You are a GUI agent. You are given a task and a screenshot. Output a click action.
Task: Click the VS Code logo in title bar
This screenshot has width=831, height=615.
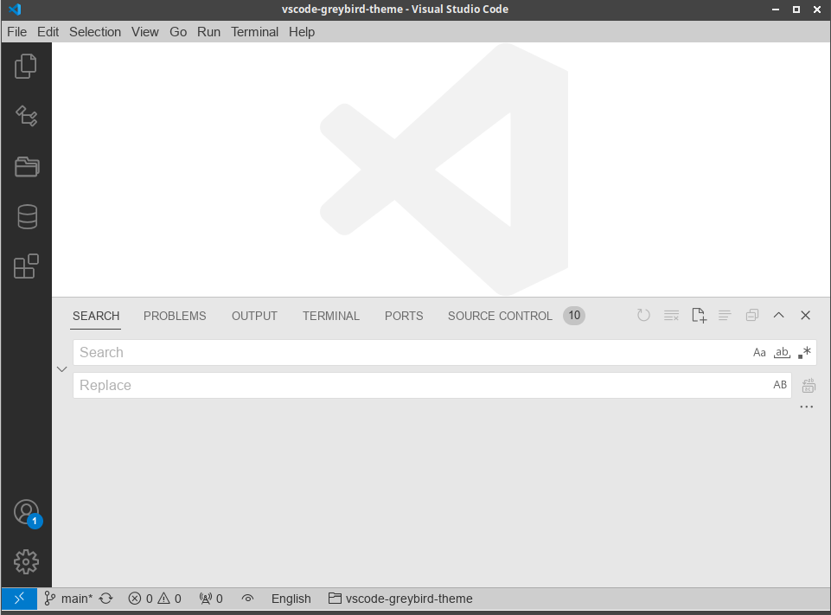(15, 10)
